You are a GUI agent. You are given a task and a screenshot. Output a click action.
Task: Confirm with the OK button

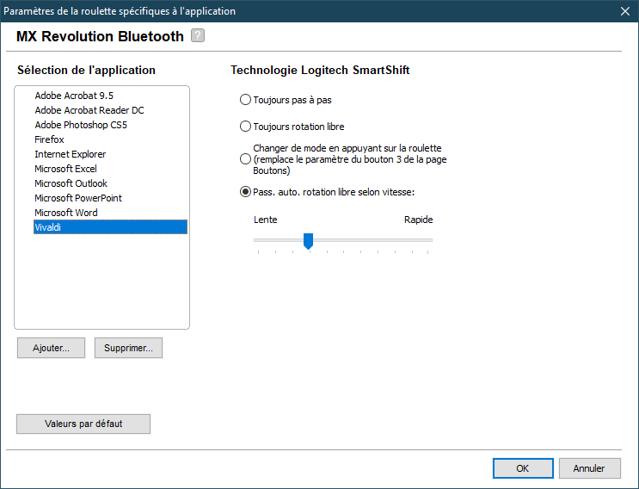523,468
